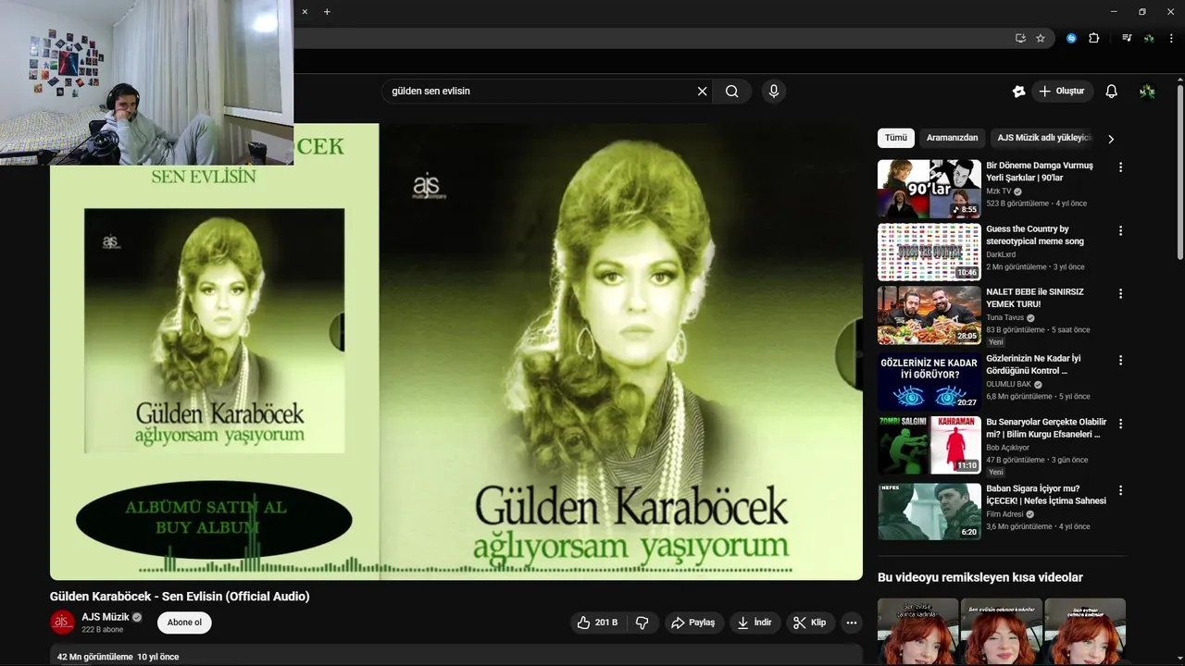Open the Oluştur create menu

pyautogui.click(x=1063, y=92)
